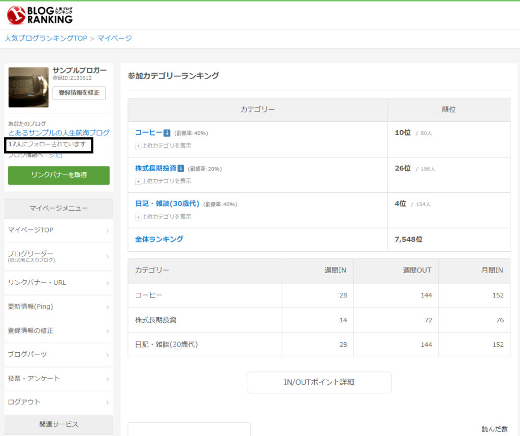Image resolution: width=520 pixels, height=436 pixels.
Task: Click the Blog Ranking logo
Action: pyautogui.click(x=40, y=15)
